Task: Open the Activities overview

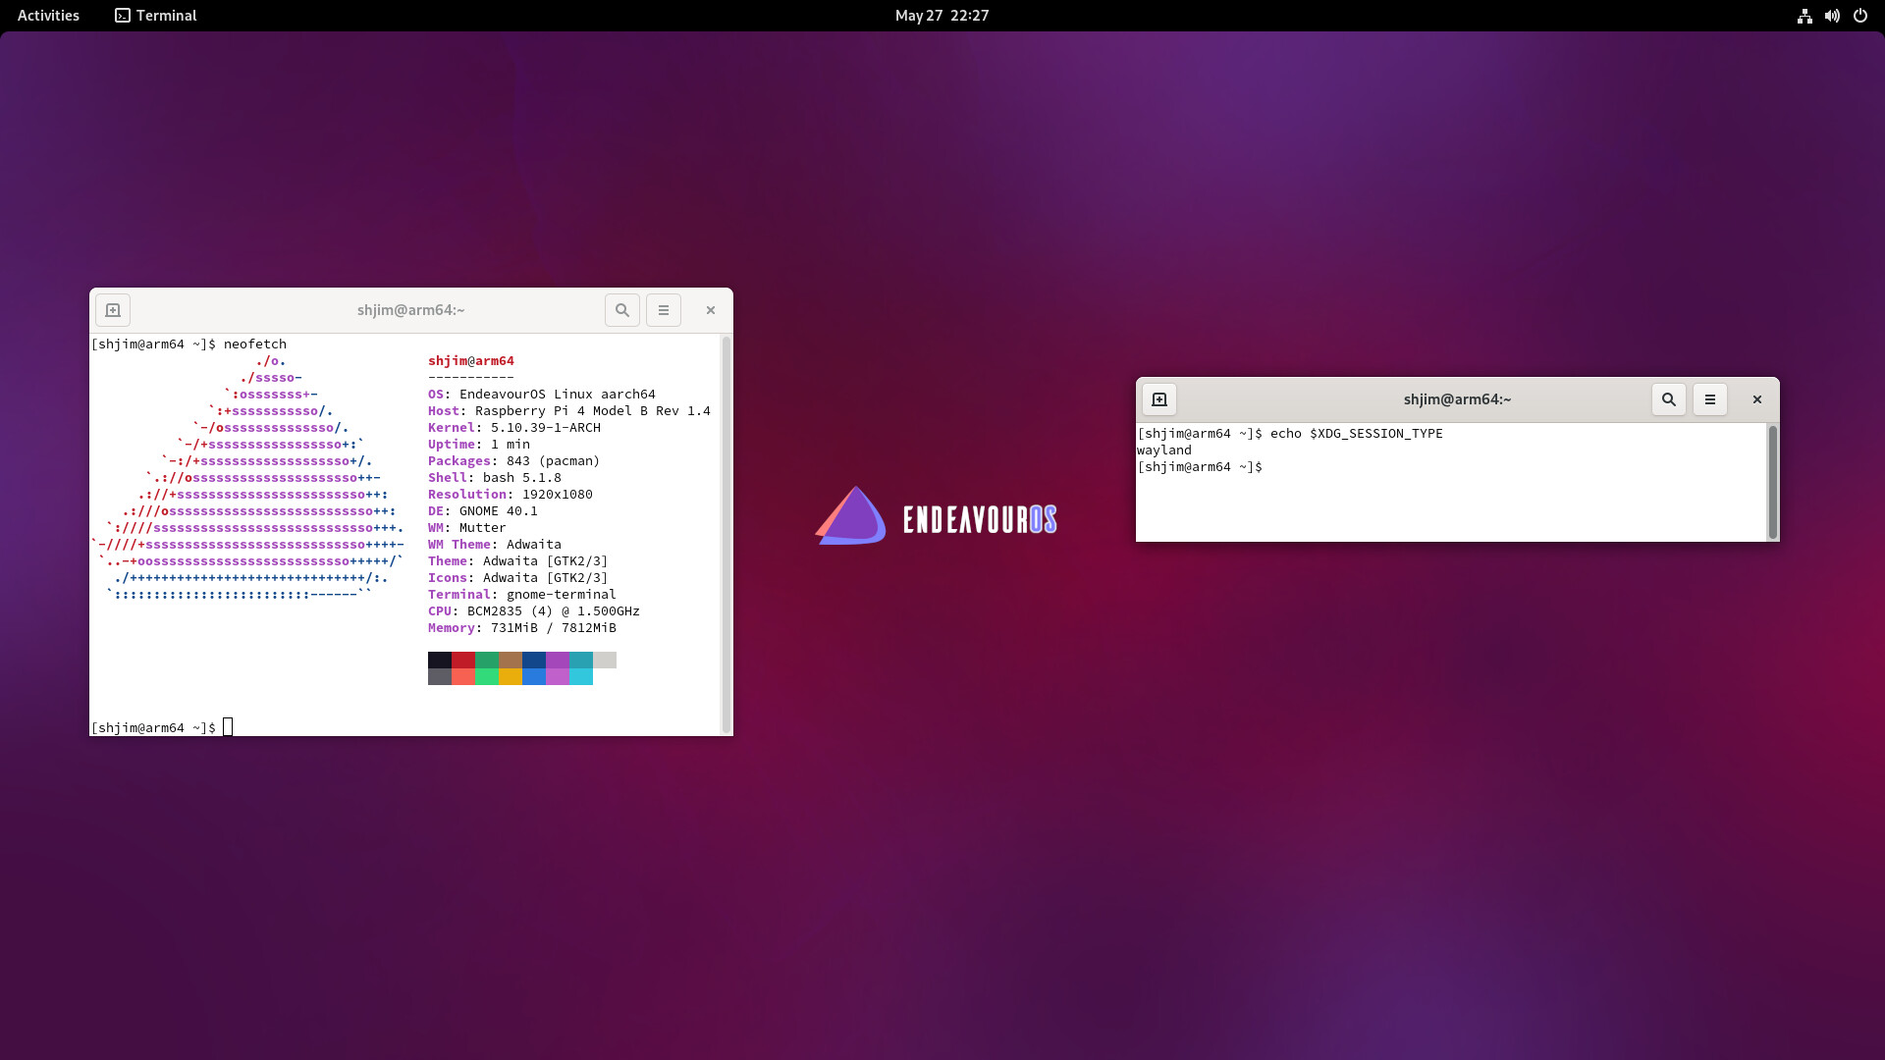Action: tap(48, 16)
